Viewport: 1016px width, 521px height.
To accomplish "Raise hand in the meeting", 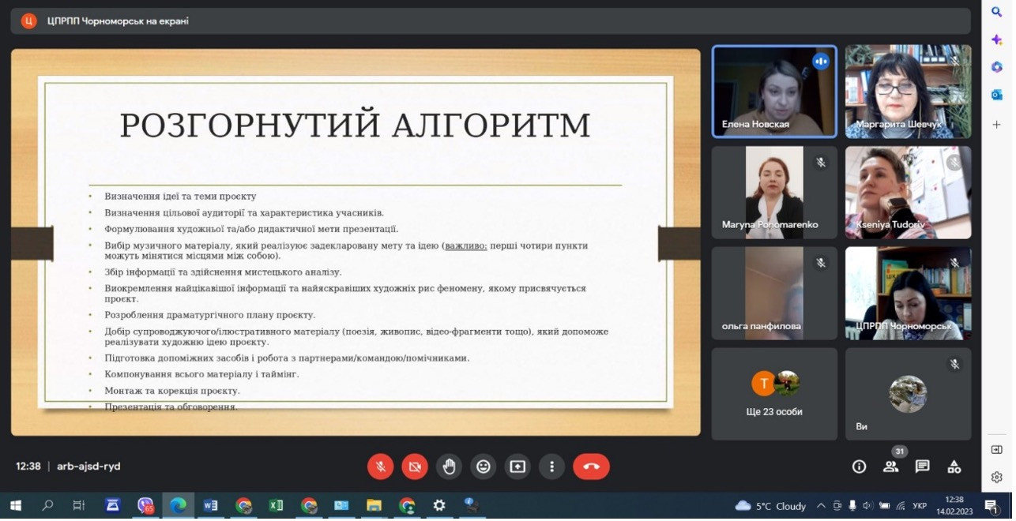I will pos(449,467).
